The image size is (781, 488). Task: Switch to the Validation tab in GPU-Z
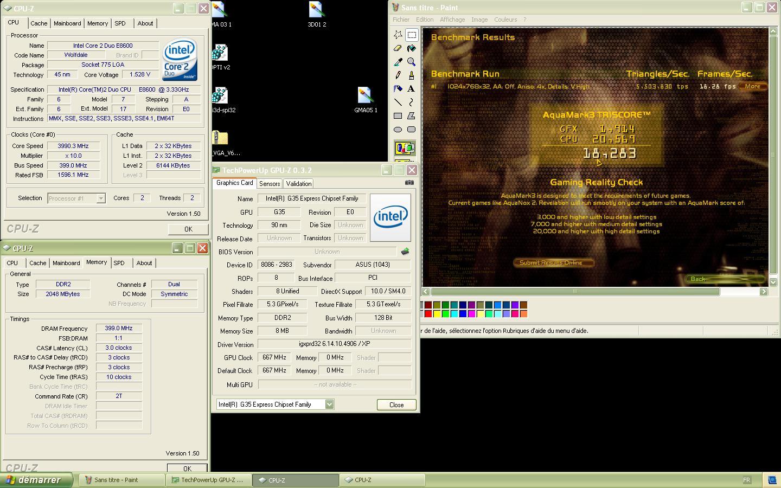tap(298, 184)
